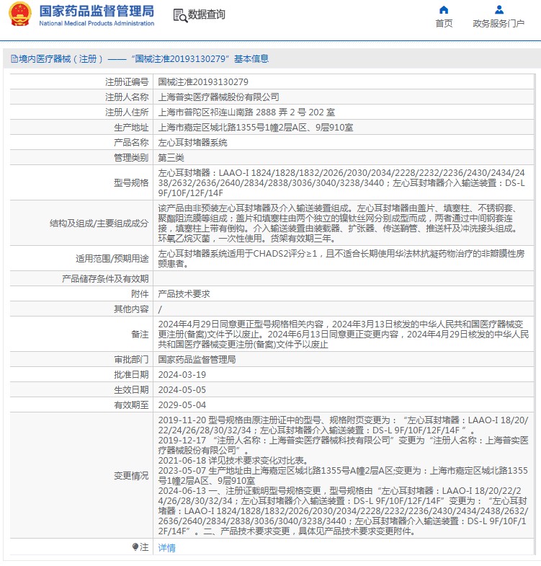Click the 注册证编号 row label

coord(127,82)
